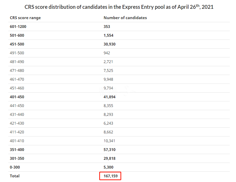Click the 5,300 candidates value
Image resolution: width=236 pixels, height=182 pixels.
(108, 167)
